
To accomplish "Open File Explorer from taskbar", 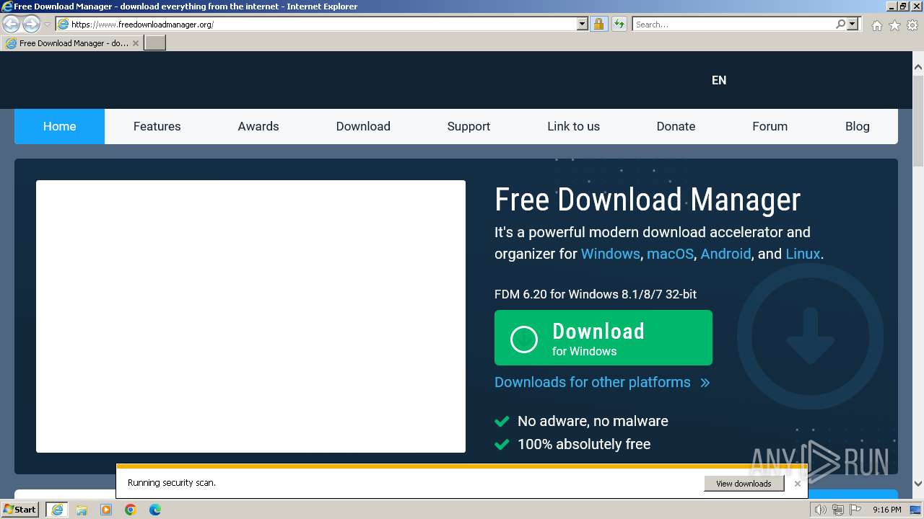I will pyautogui.click(x=82, y=510).
